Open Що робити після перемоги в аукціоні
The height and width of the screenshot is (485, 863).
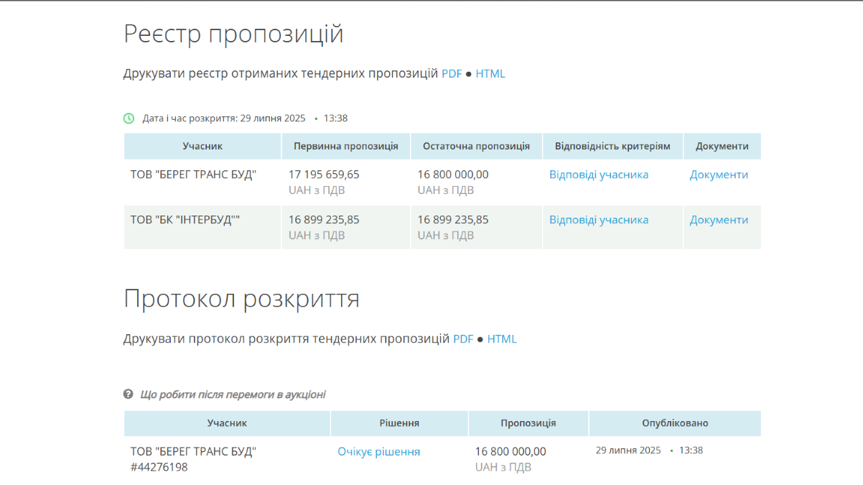pos(233,394)
